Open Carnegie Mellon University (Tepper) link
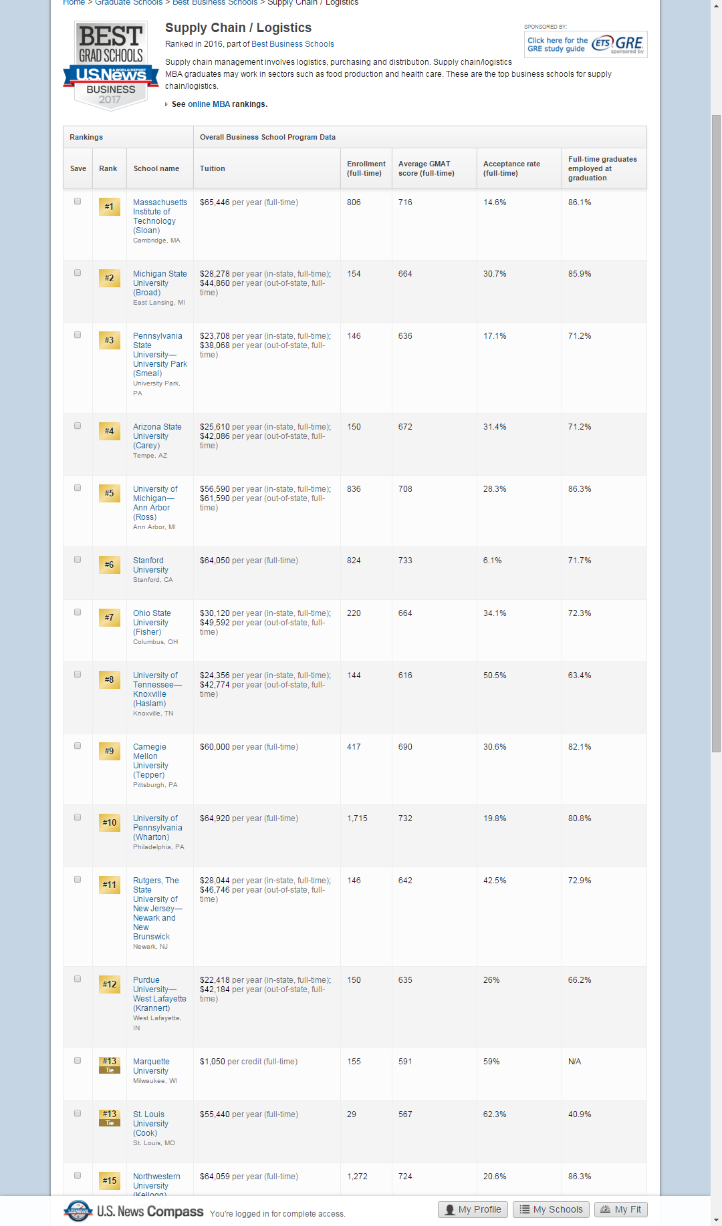Image resolution: width=722 pixels, height=1226 pixels. click(150, 761)
